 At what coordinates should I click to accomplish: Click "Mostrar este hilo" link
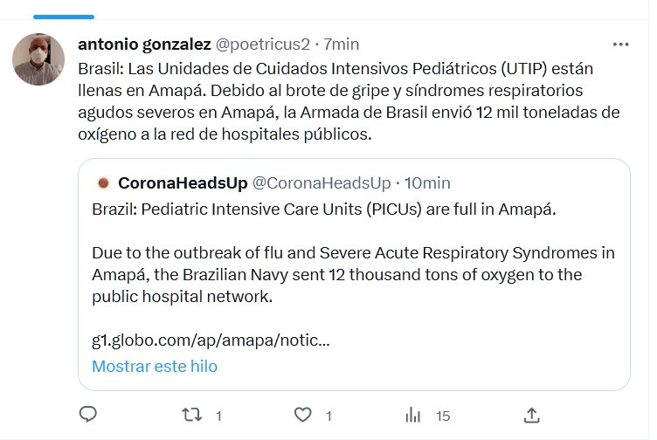155,366
